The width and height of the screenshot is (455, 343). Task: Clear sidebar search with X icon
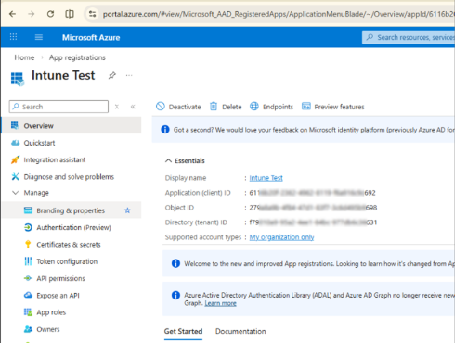coord(117,107)
